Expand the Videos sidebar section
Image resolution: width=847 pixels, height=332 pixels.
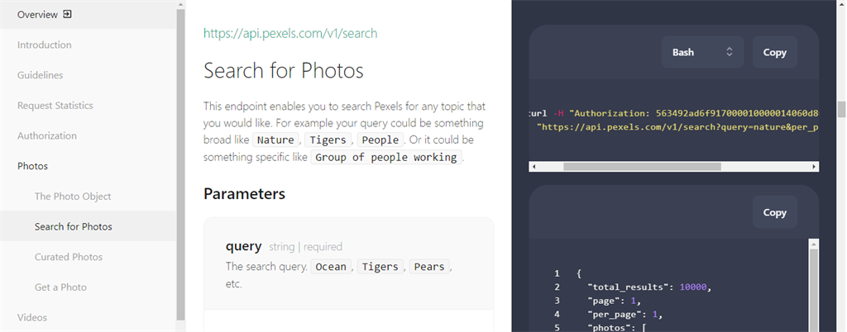[32, 317]
